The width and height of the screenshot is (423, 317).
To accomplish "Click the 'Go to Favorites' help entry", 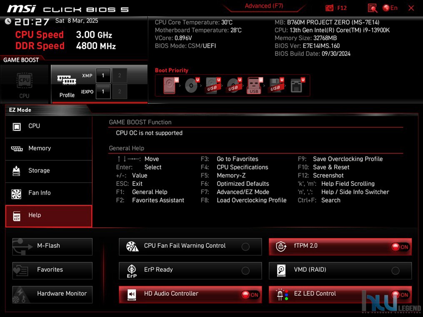I will point(238,159).
